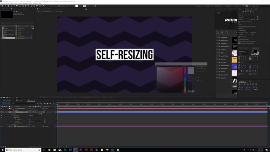Screen dimensions: 270x152
Task: Click the Windows taskbar search box
Action: pyautogui.click(x=23, y=150)
